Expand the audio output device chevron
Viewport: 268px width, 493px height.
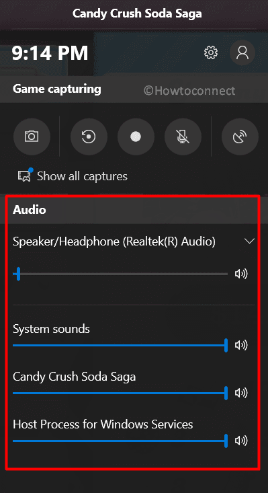249,241
